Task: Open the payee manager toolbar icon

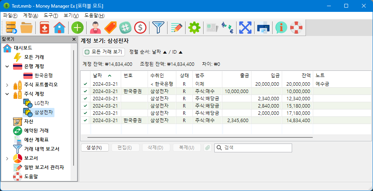Action: coord(95,28)
